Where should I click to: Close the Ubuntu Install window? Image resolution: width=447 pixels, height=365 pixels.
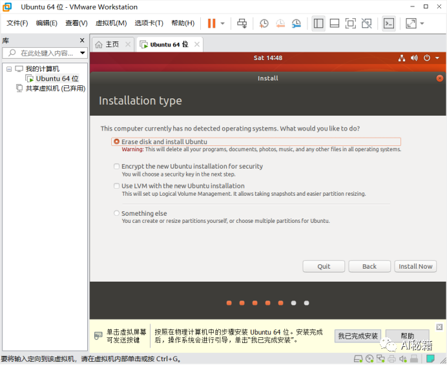(440, 78)
